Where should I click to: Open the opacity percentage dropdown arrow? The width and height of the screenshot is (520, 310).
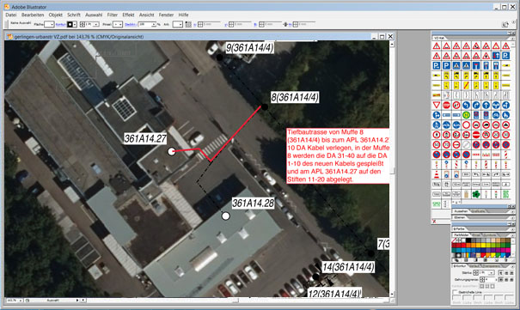pyautogui.click(x=154, y=24)
